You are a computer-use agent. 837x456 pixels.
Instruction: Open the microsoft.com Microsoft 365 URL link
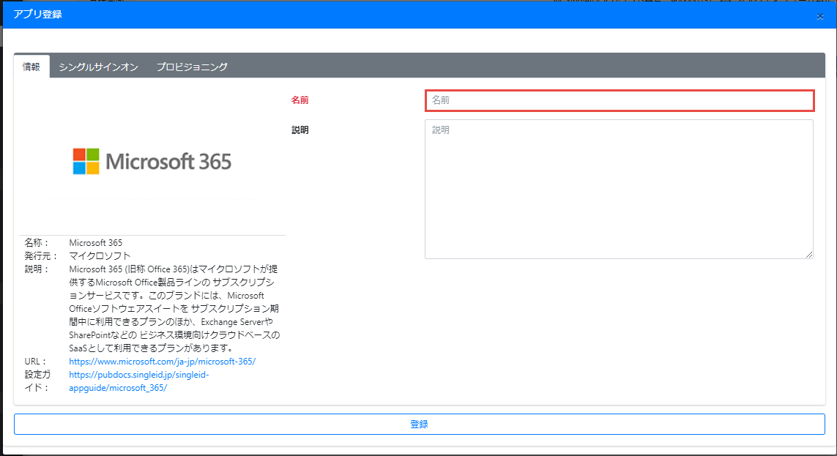163,362
